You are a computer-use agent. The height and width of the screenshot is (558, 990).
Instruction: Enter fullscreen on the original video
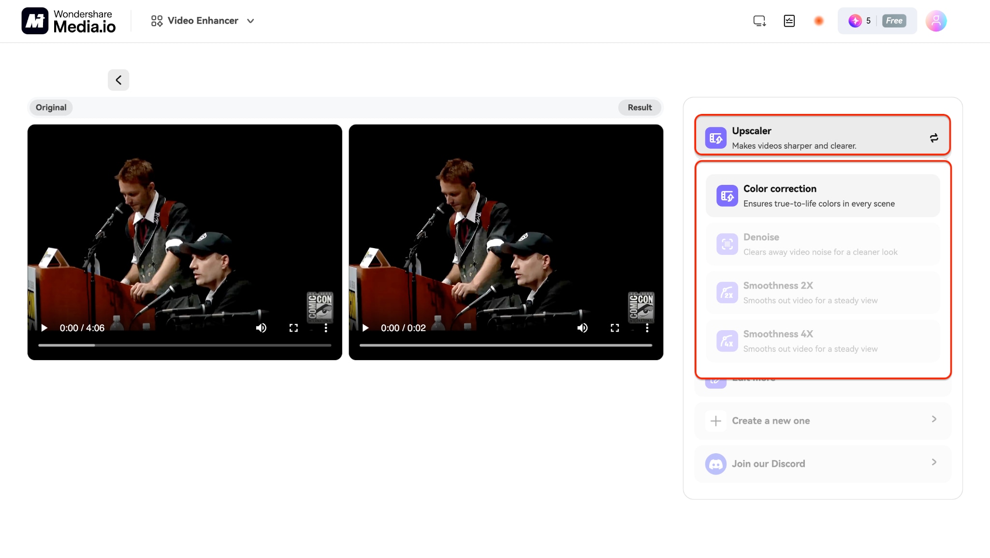click(x=293, y=328)
